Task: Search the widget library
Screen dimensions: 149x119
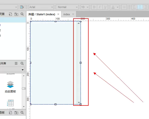Action: pyautogui.click(x=22, y=63)
